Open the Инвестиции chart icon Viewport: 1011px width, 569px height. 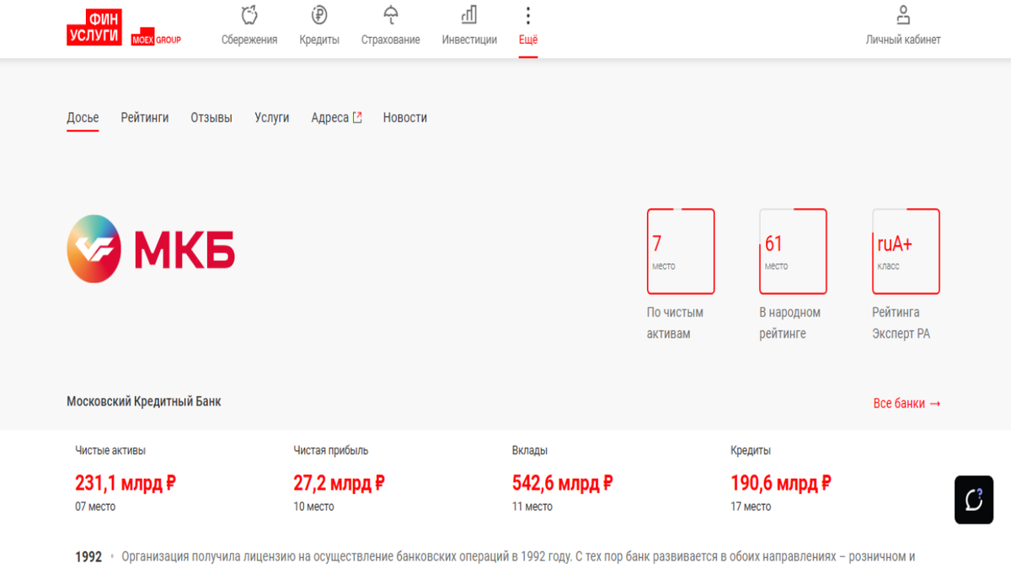click(x=469, y=14)
